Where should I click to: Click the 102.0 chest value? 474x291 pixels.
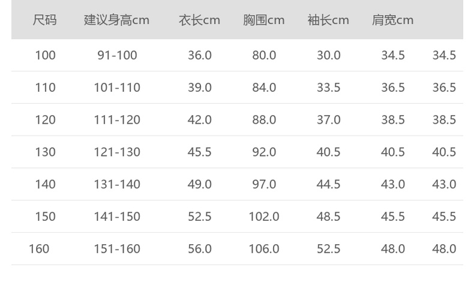pos(264,217)
